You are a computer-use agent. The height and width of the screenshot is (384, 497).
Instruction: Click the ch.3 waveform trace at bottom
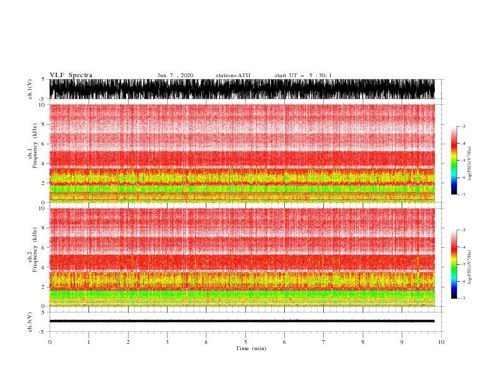(x=242, y=321)
